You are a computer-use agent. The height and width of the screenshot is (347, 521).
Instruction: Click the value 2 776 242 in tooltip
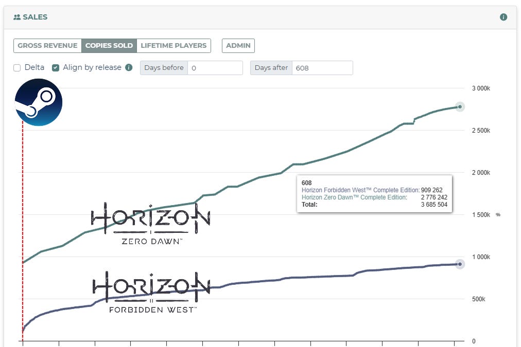(434, 197)
